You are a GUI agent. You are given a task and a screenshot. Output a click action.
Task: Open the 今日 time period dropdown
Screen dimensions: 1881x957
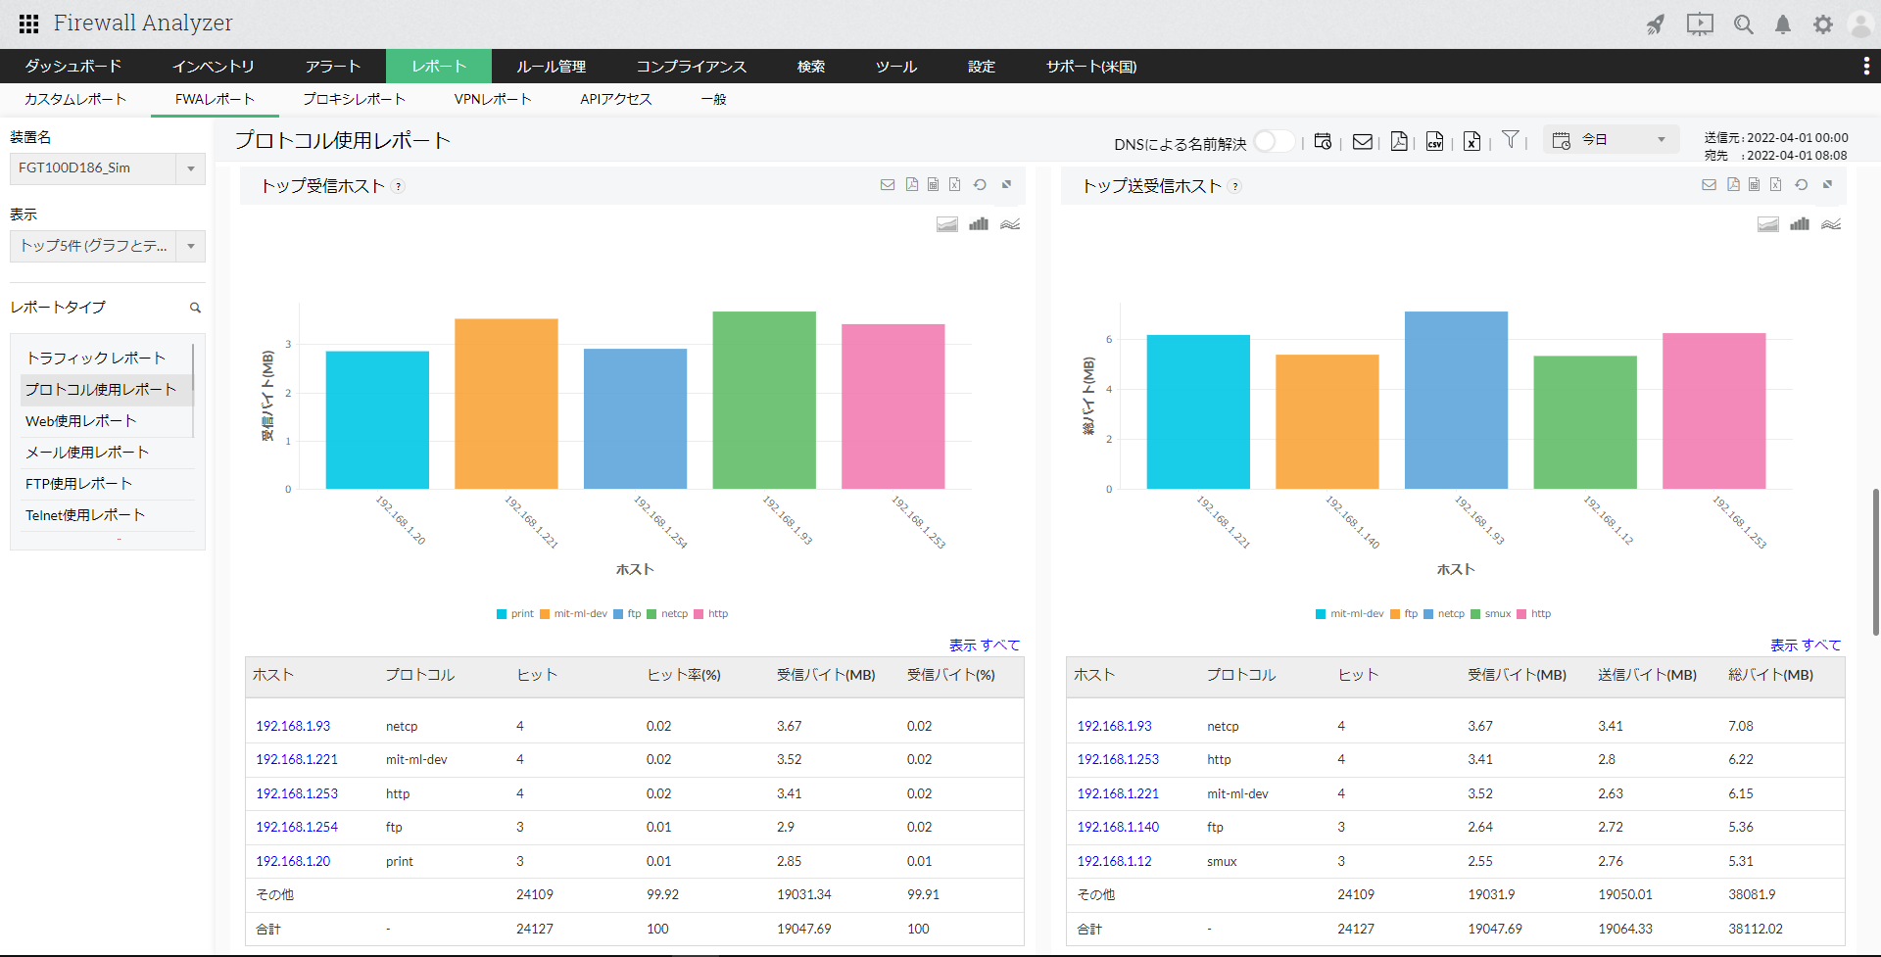[1612, 140]
